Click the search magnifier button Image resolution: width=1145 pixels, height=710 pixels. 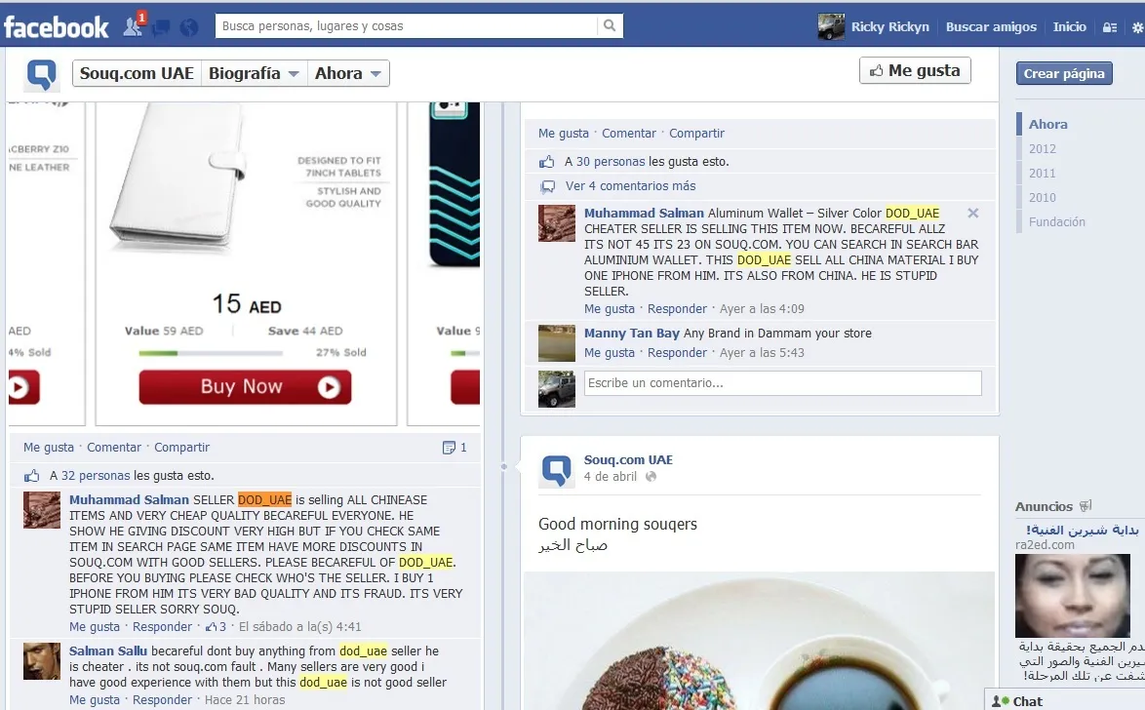point(610,25)
